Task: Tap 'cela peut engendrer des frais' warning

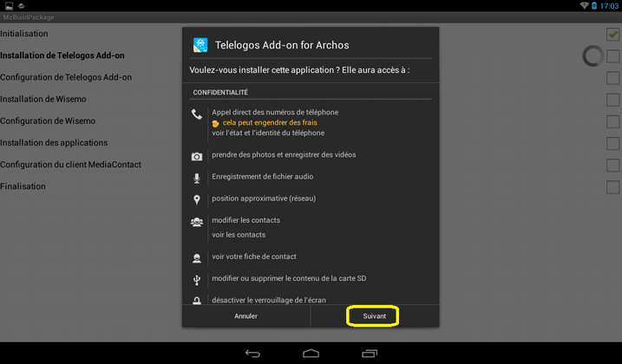Action: point(270,122)
